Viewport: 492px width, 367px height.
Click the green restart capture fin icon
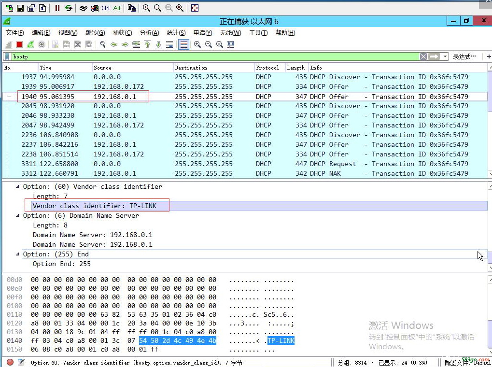click(30, 44)
